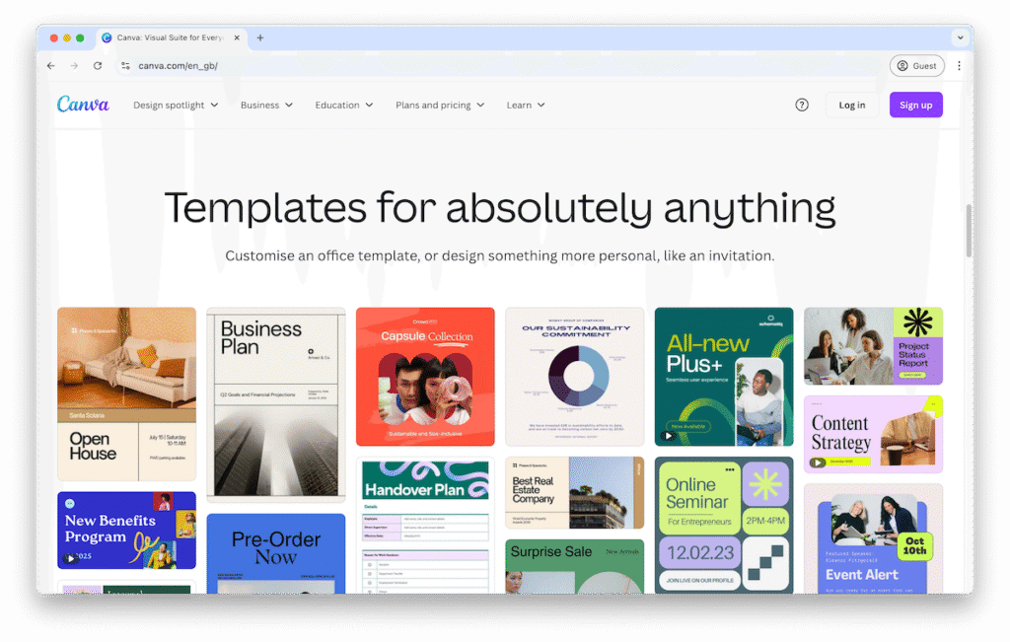Expand the tab search chevron

(961, 38)
